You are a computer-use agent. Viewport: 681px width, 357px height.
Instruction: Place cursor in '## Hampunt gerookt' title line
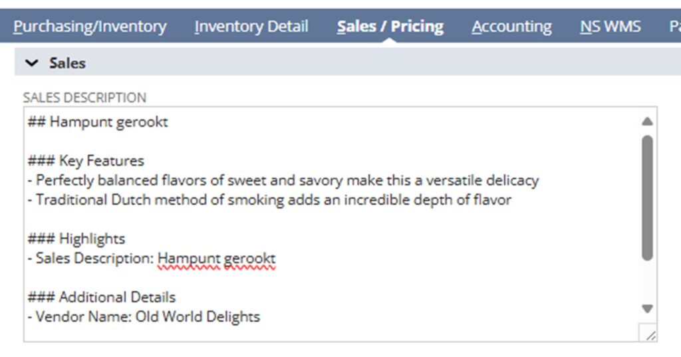(98, 122)
